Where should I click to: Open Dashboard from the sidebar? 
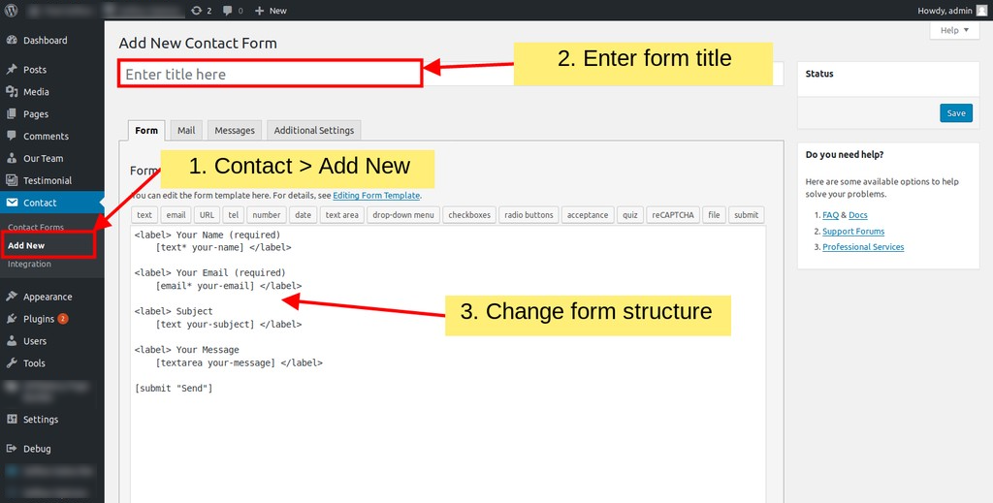click(45, 41)
